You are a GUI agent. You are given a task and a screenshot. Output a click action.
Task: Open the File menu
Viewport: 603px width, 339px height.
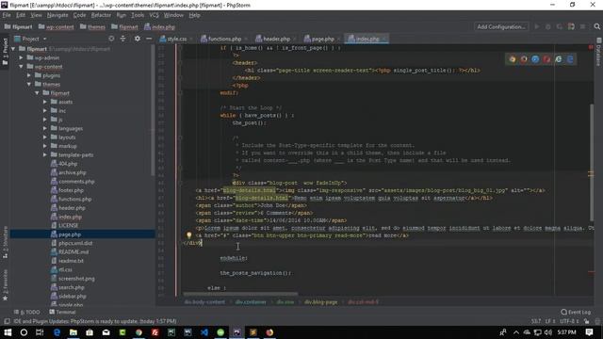[x=7, y=15]
